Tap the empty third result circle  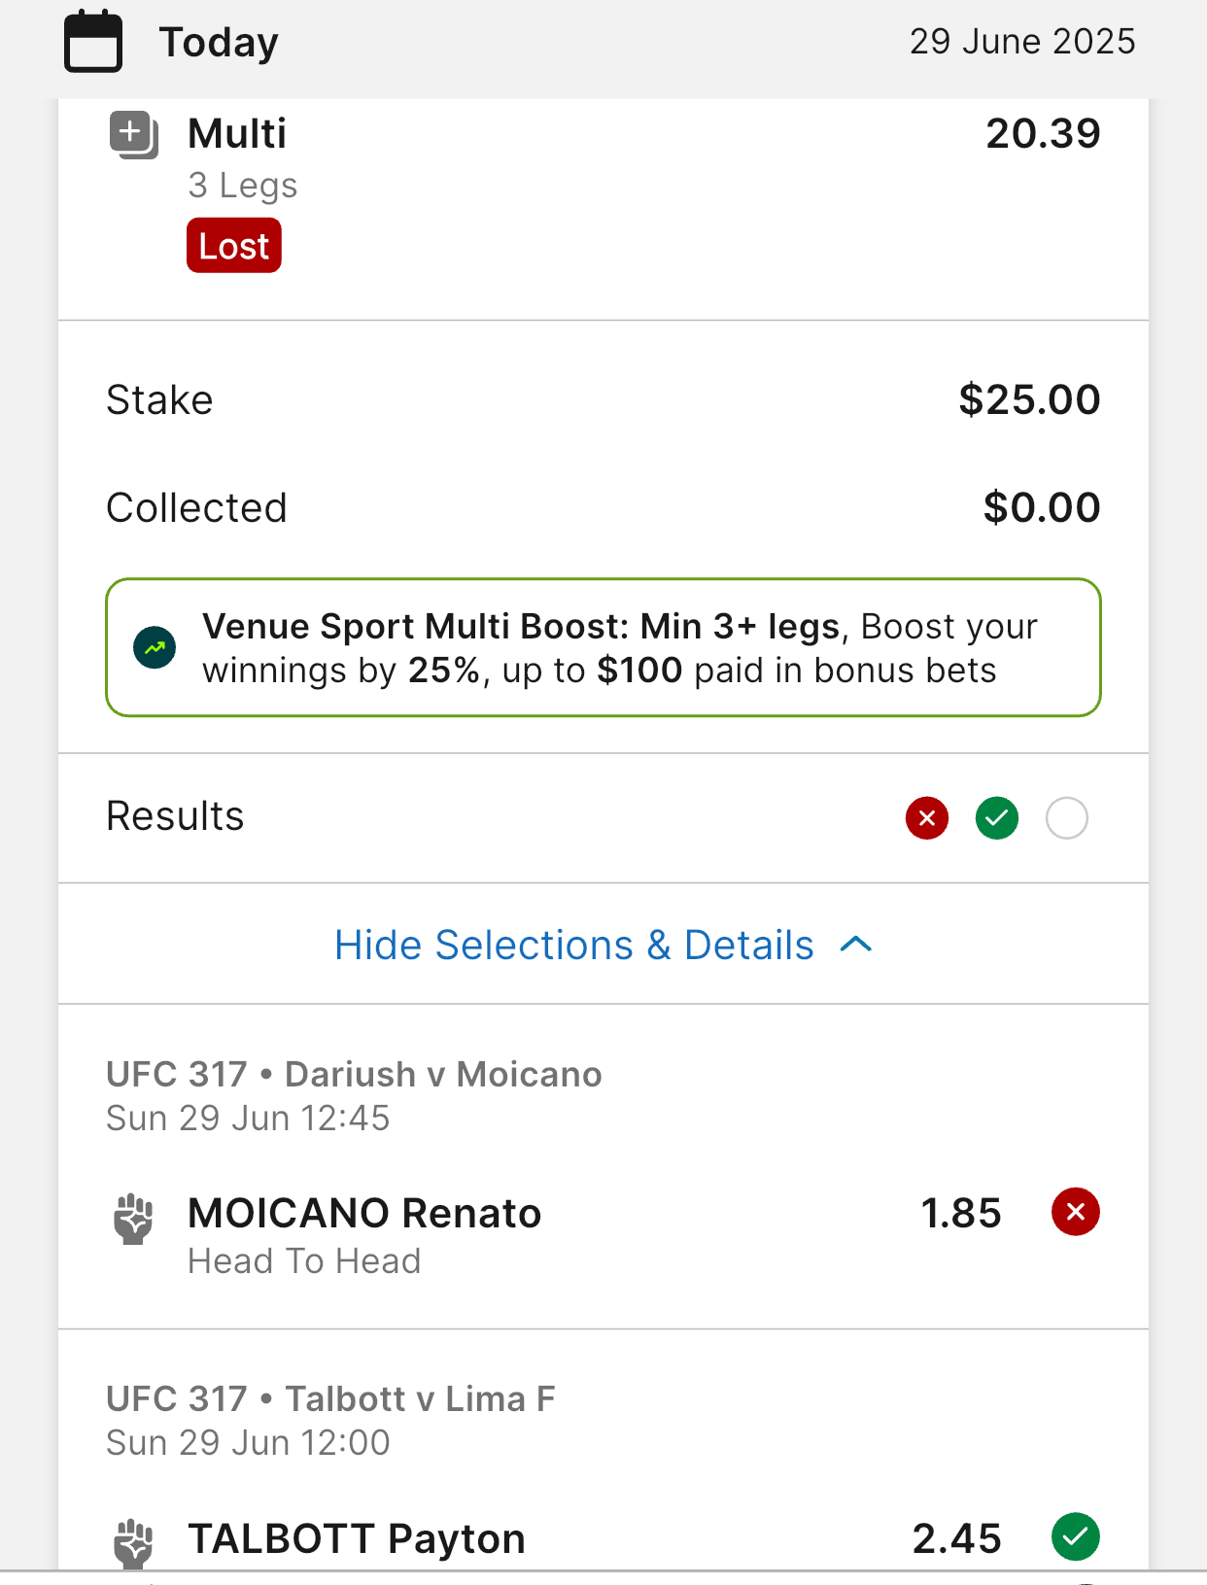pos(1067,818)
